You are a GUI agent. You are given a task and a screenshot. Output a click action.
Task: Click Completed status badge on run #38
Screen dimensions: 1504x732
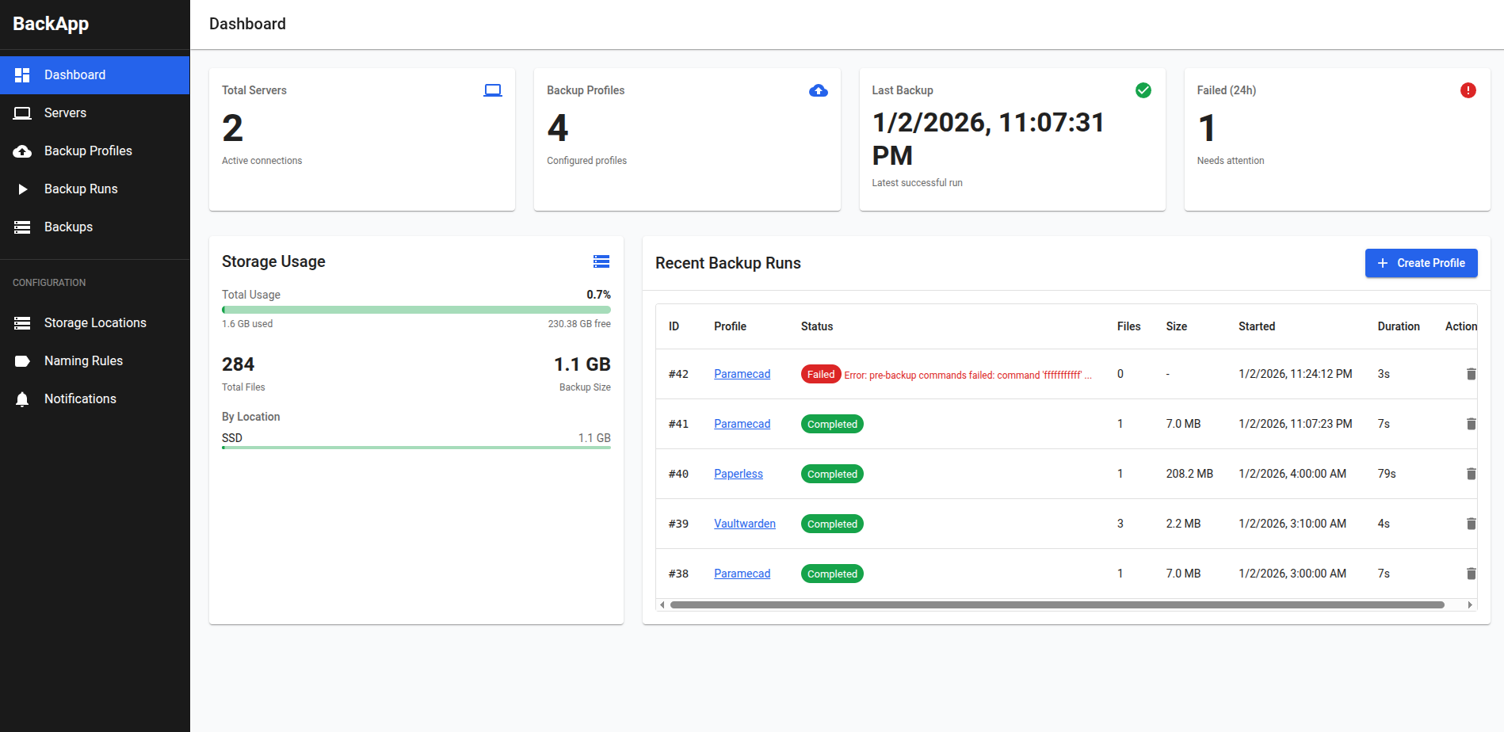(832, 574)
